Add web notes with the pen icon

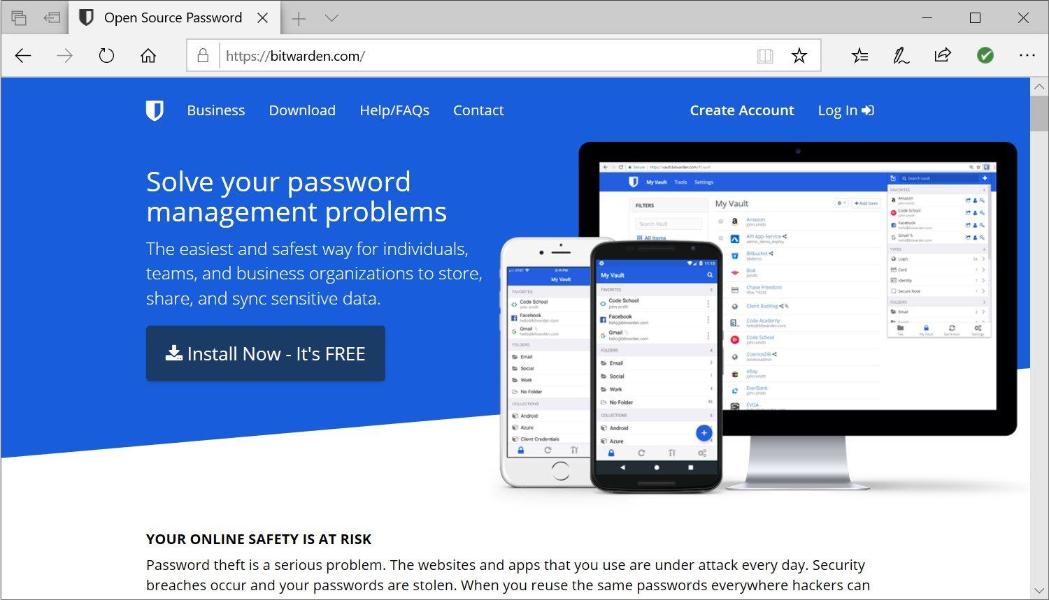click(901, 56)
